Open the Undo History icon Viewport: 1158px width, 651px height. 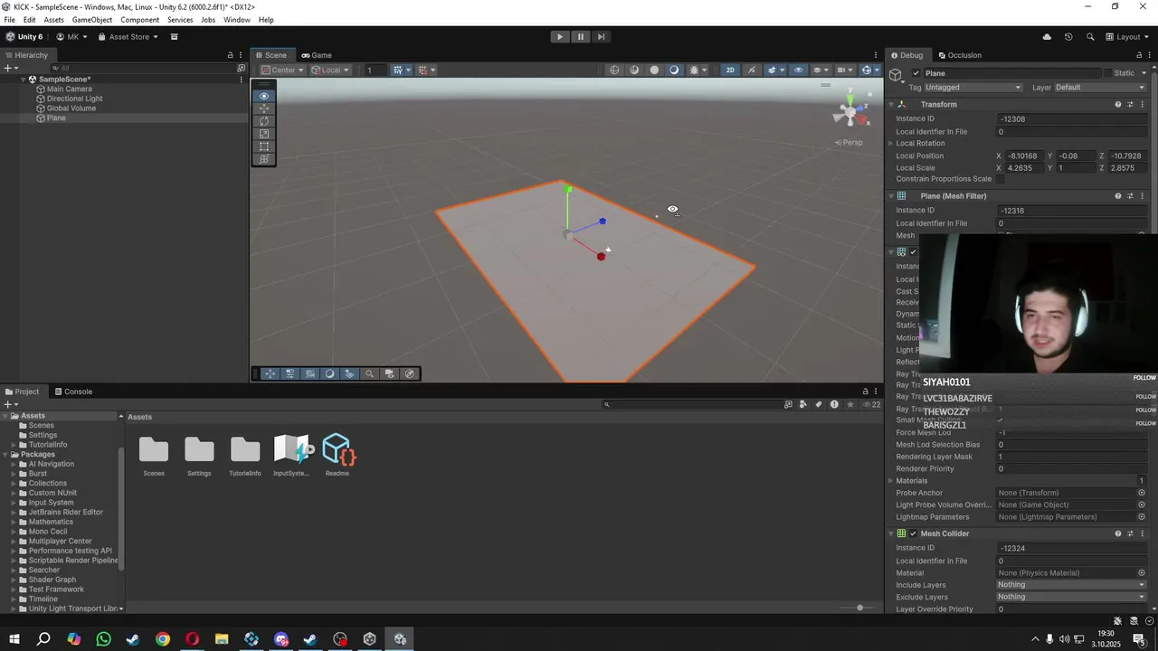[1068, 37]
